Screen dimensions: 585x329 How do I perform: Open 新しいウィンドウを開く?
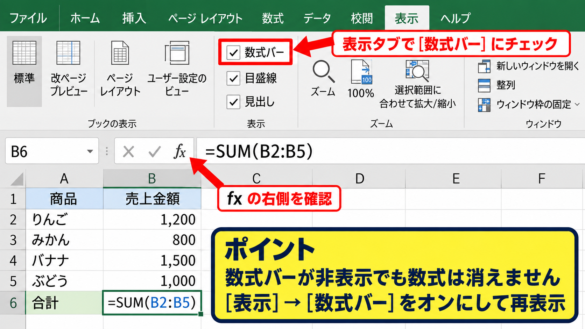(x=528, y=66)
